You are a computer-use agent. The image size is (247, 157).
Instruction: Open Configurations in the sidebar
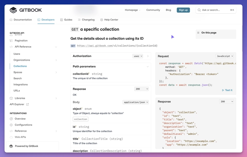pos(23,125)
